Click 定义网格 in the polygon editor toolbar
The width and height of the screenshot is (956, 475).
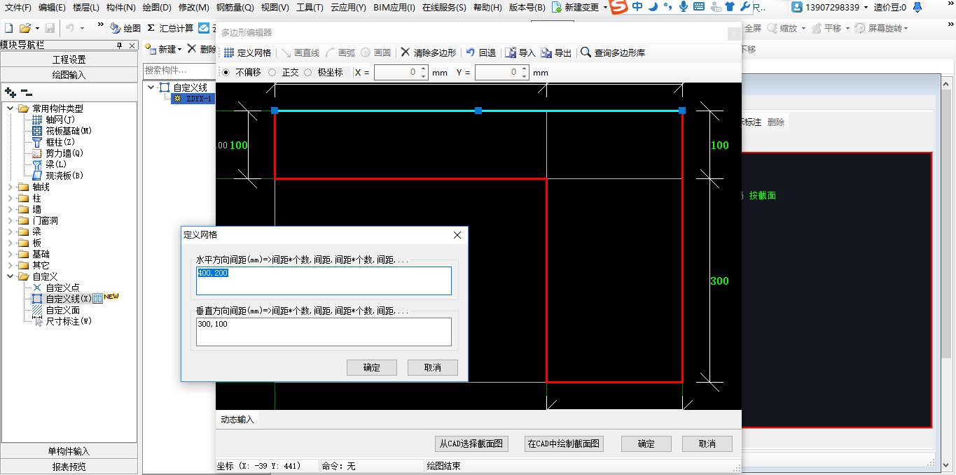point(247,52)
